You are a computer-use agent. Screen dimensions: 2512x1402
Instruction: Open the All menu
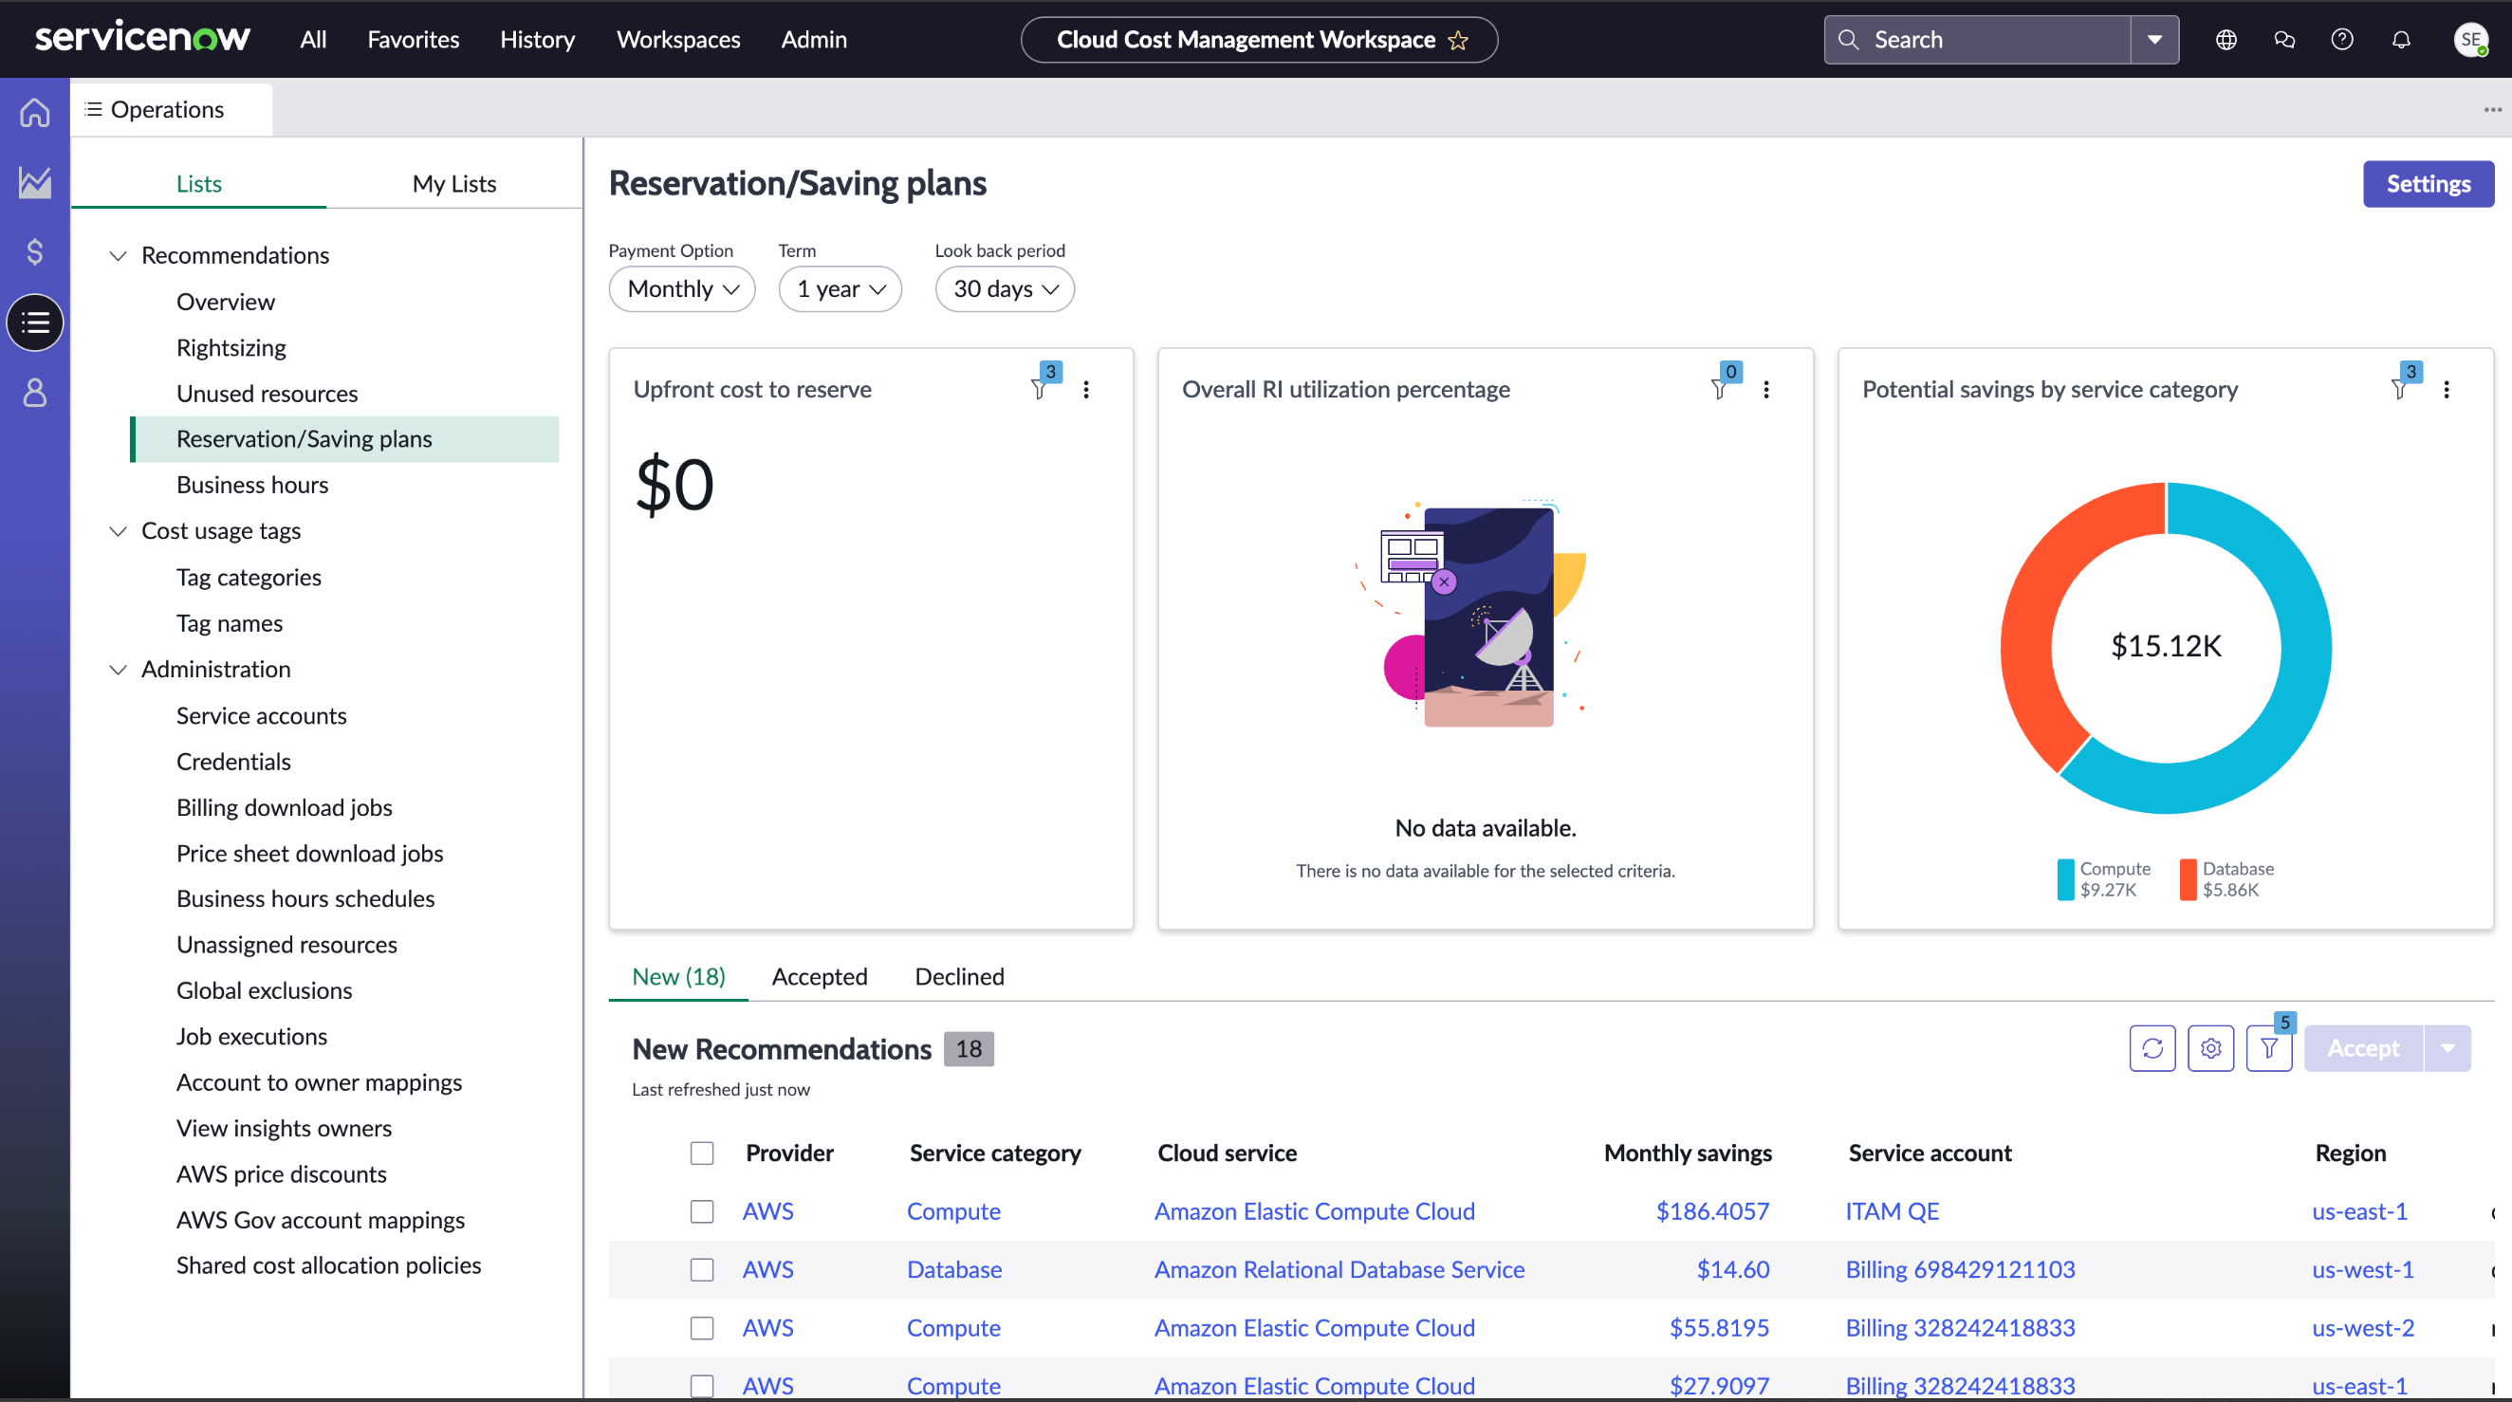(313, 40)
